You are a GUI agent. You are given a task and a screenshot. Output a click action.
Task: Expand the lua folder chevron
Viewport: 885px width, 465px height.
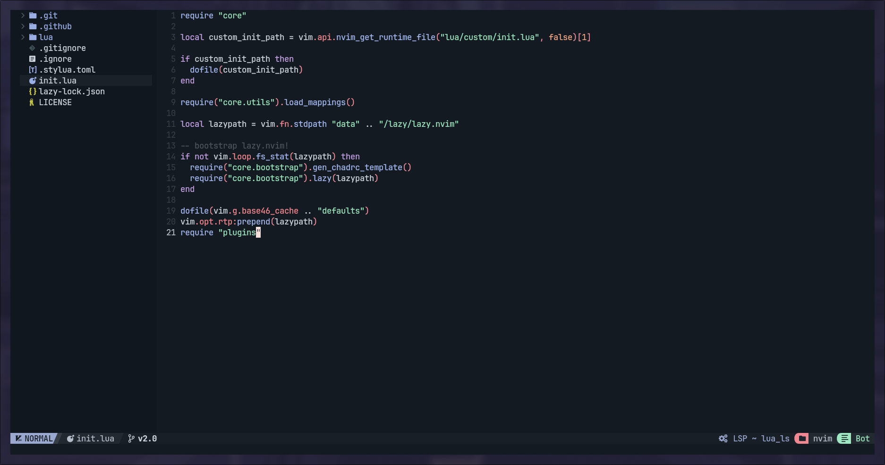23,37
